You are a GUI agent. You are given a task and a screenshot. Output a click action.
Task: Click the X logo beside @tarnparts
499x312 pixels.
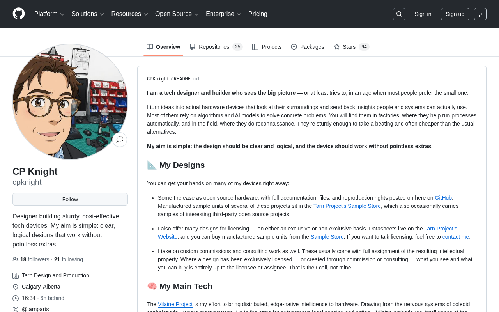tap(16, 309)
